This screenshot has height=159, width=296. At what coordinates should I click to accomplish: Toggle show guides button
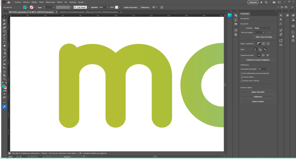(256, 50)
